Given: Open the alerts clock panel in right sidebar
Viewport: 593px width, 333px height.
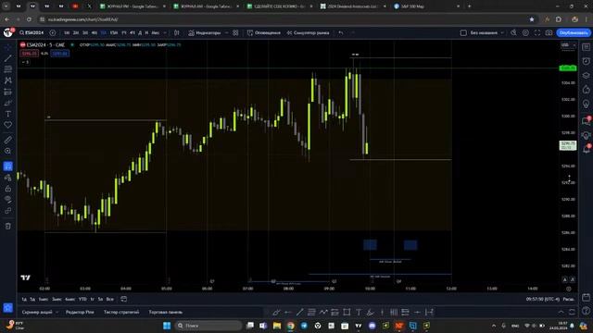Looking at the screenshot, I should click(586, 61).
